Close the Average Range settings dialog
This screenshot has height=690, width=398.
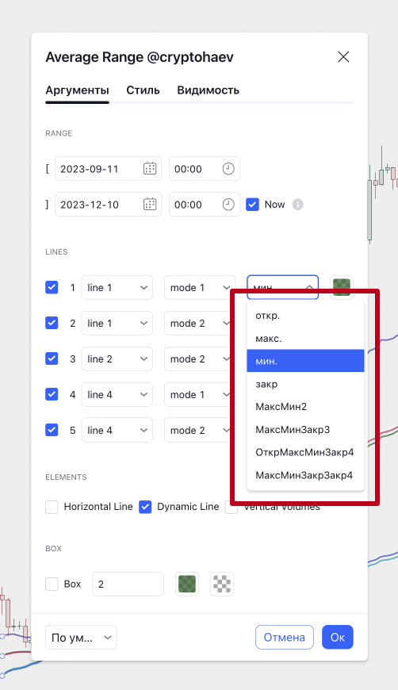pyautogui.click(x=343, y=57)
